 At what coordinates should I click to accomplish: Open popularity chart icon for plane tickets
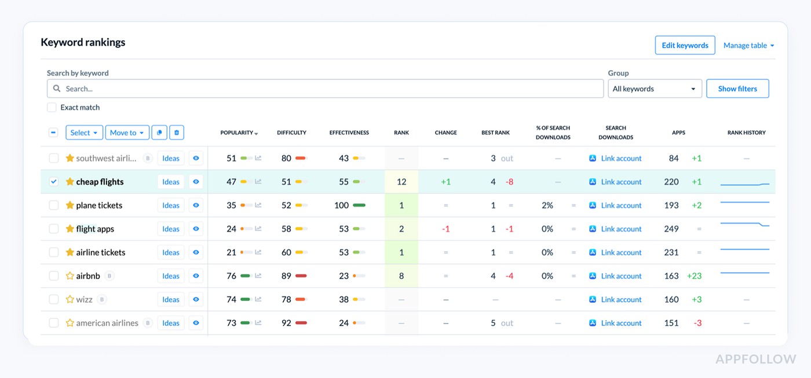[258, 205]
